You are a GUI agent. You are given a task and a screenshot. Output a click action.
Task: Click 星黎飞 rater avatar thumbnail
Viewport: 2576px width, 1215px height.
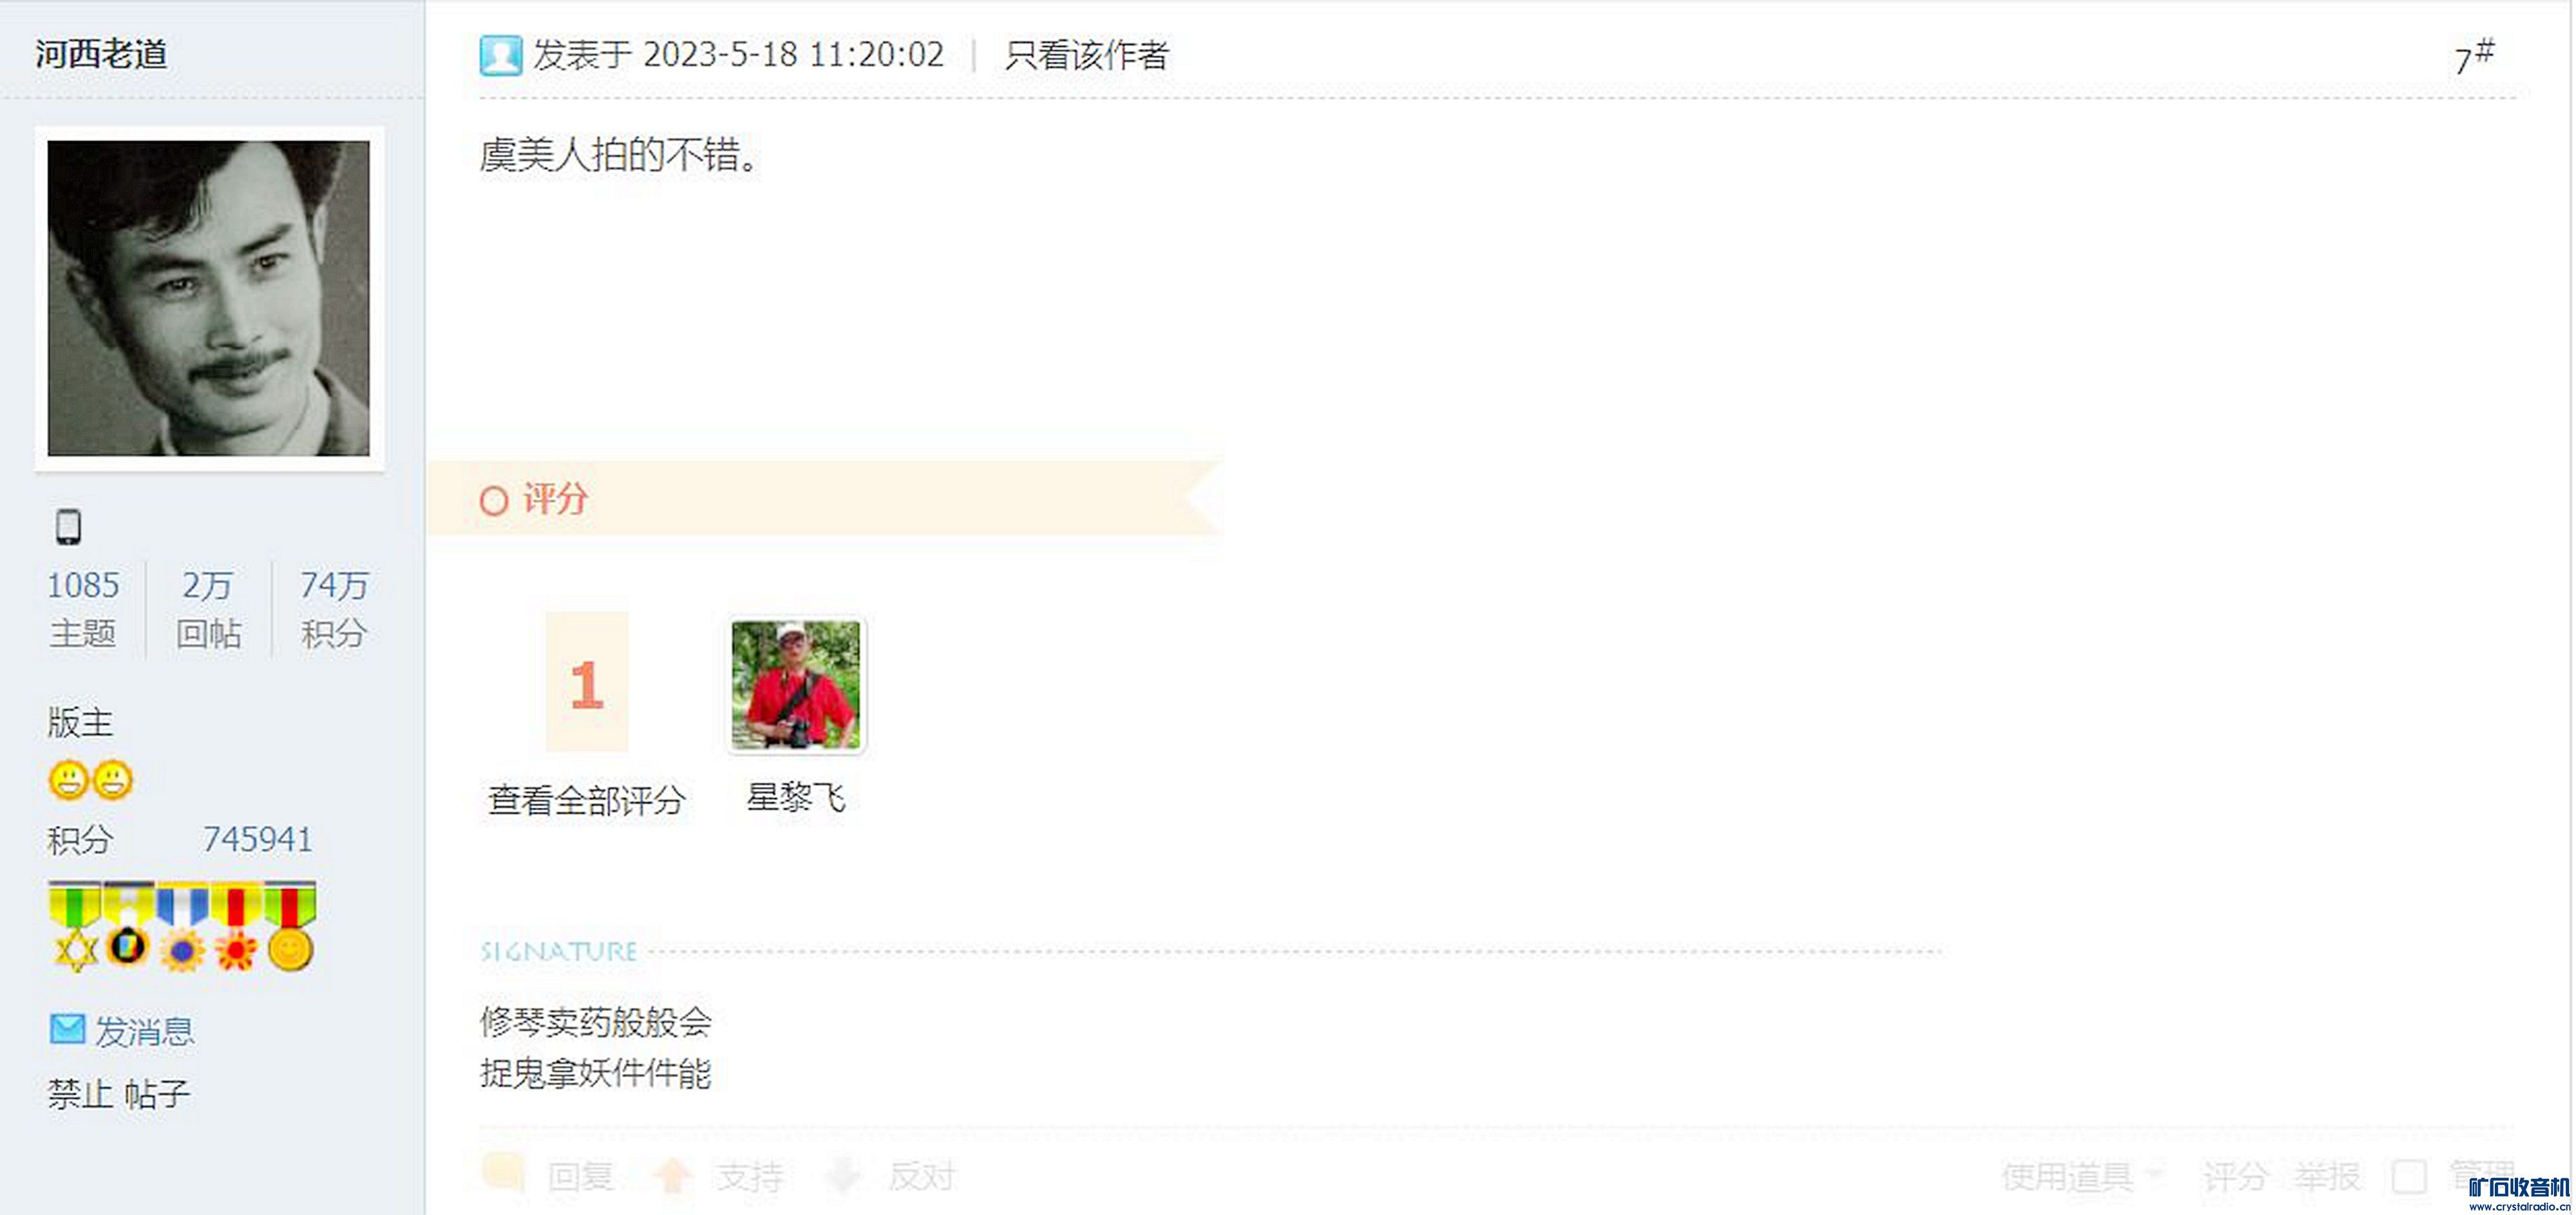pos(795,685)
